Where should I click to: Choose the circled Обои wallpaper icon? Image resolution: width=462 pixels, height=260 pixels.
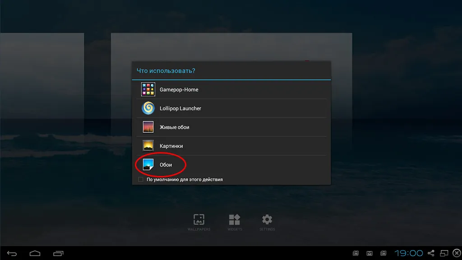tap(148, 164)
